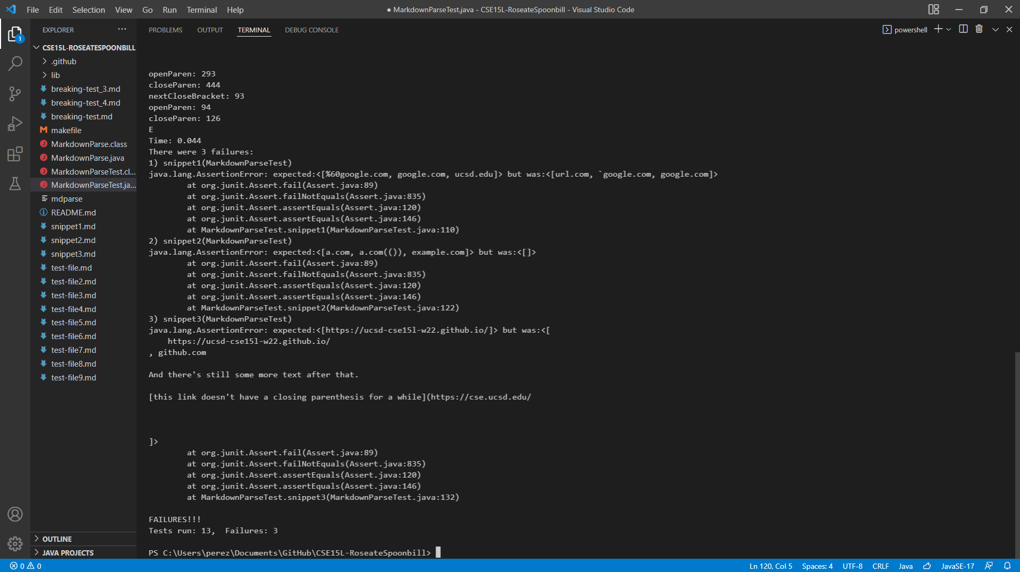The height and width of the screenshot is (572, 1020).
Task: Open the Terminal menu
Action: 201,10
